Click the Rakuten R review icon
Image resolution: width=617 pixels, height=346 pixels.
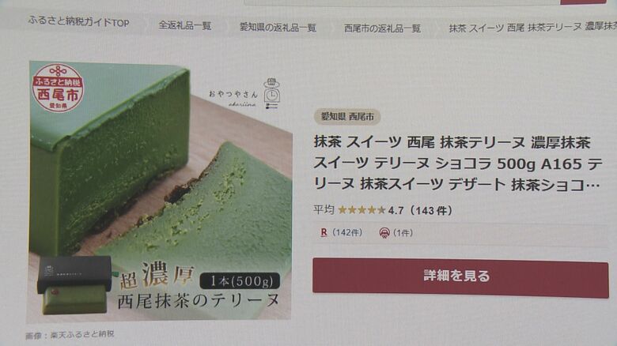click(324, 232)
